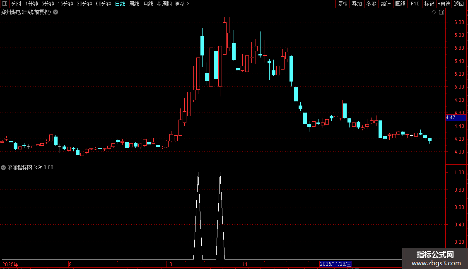Screen dimensions: 468x269
Task: Click the 叠加 overlay button
Action: (x=357, y=4)
